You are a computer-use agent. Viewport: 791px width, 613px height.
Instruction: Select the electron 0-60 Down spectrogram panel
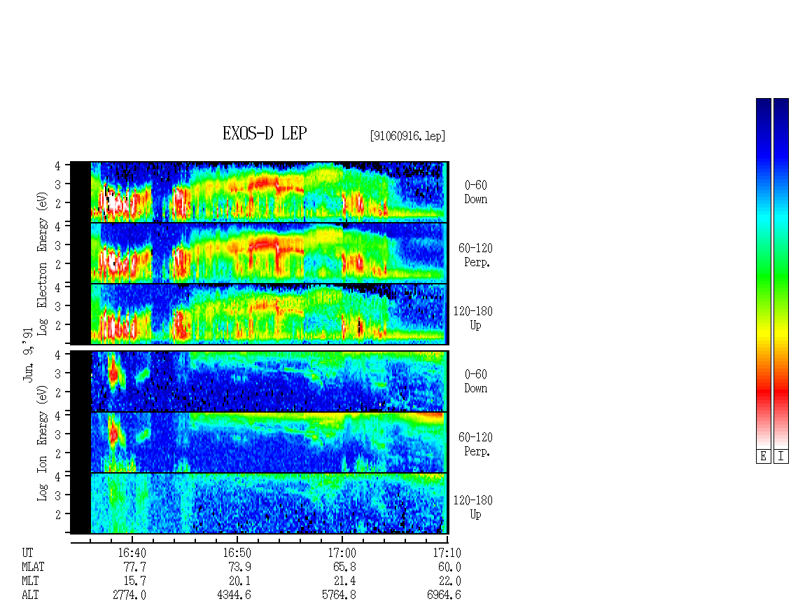coord(259,192)
